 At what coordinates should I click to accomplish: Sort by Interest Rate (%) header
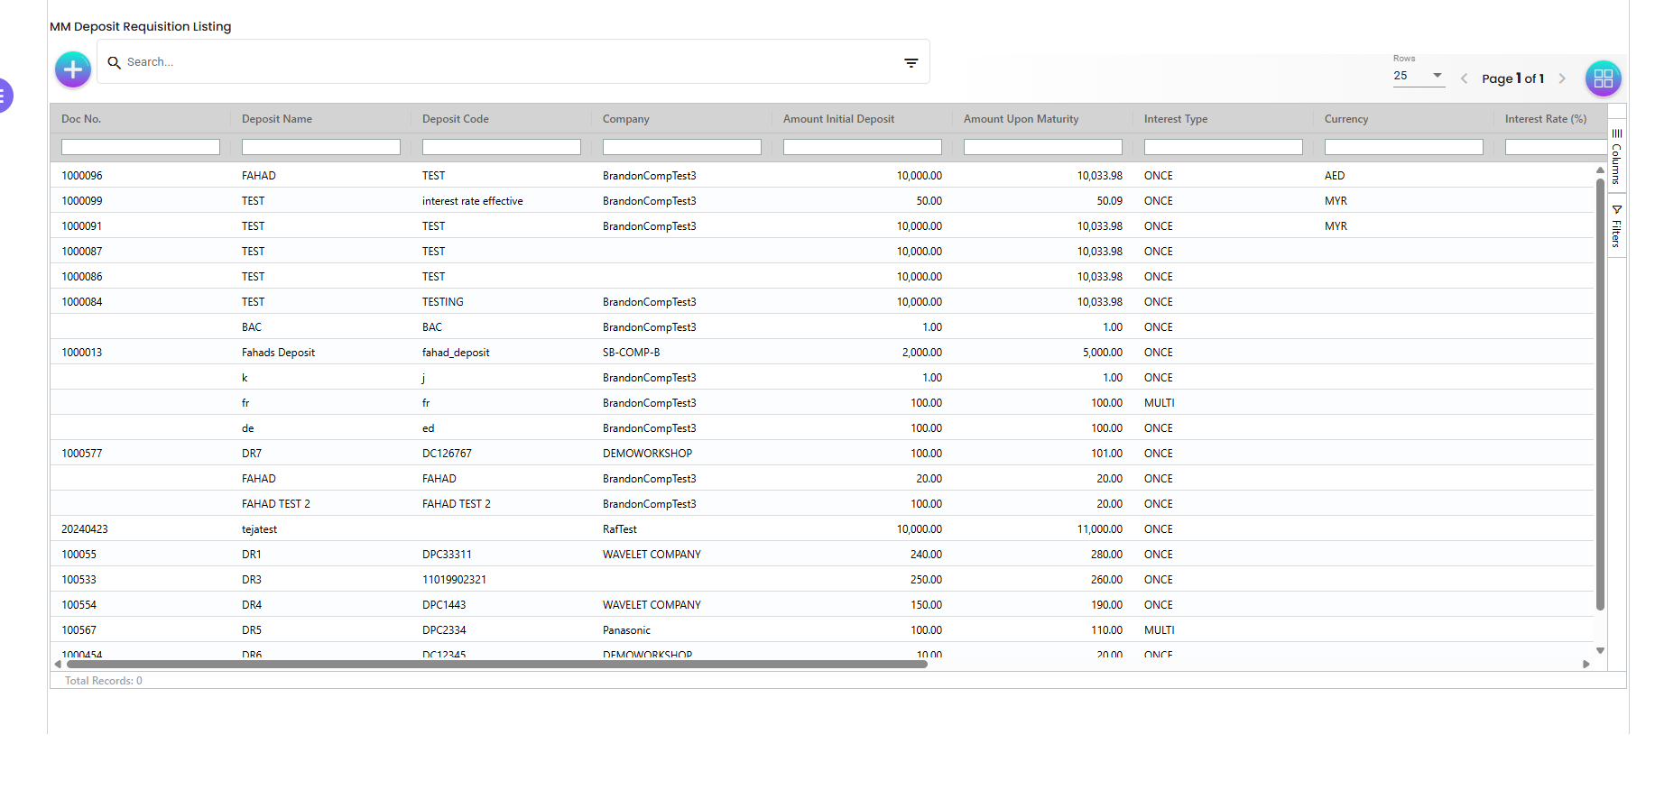pyautogui.click(x=1546, y=119)
